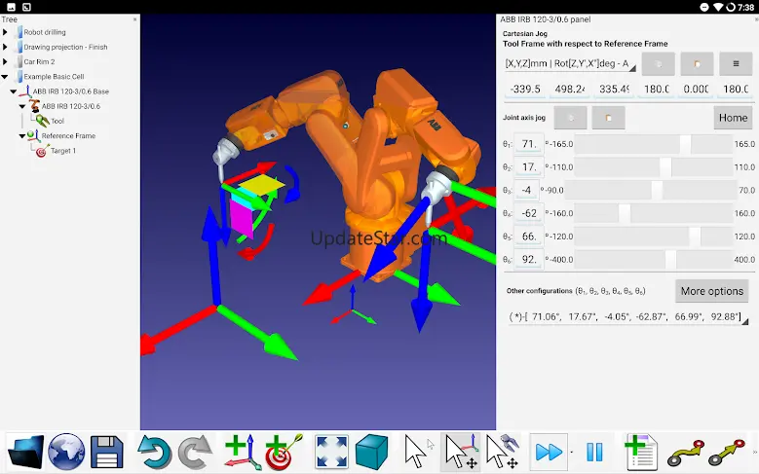Undo the last action

153,453
